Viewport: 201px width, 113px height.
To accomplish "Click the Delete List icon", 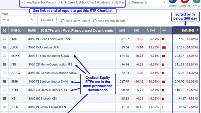I will [185, 2].
